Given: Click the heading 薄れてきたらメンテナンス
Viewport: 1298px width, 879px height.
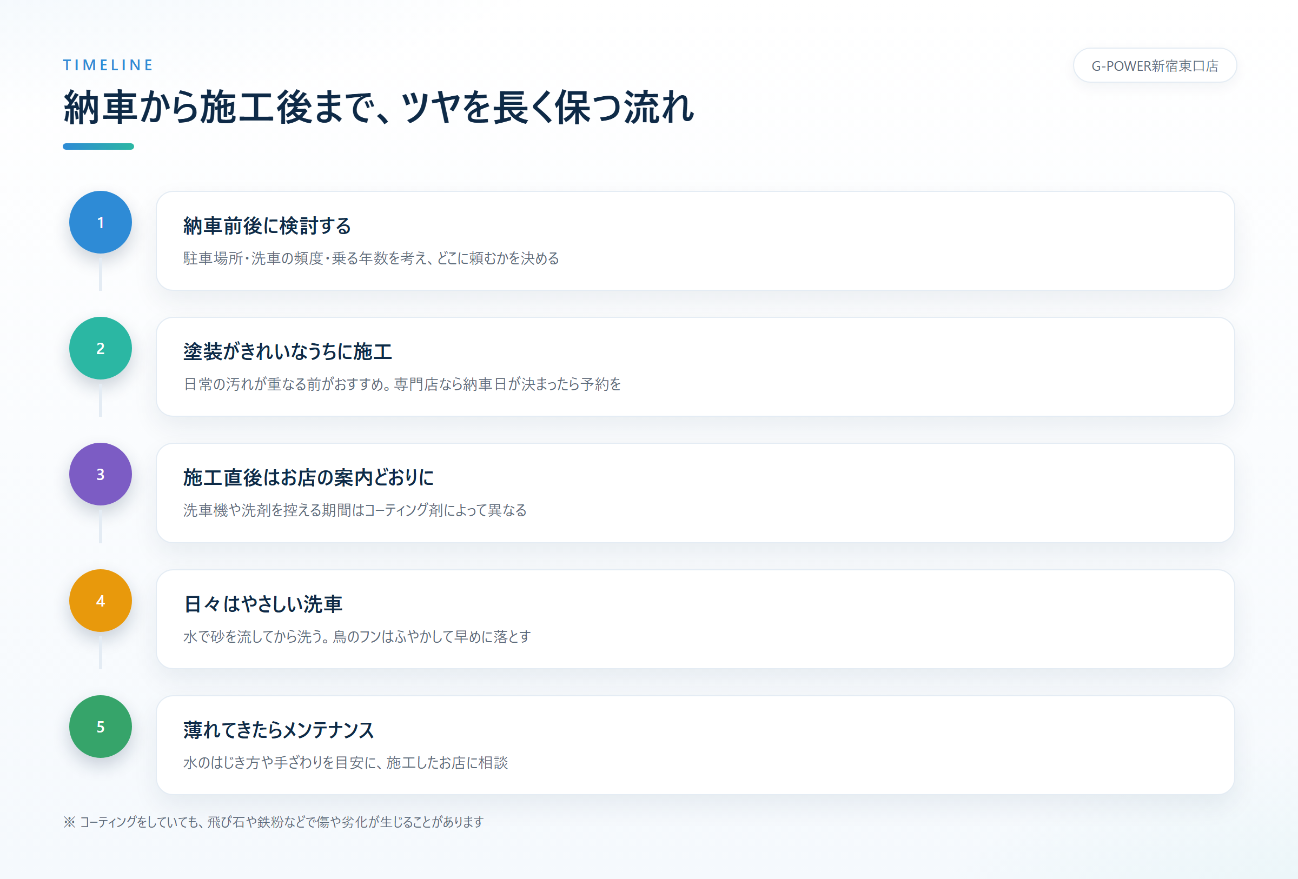Looking at the screenshot, I should coord(278,730).
